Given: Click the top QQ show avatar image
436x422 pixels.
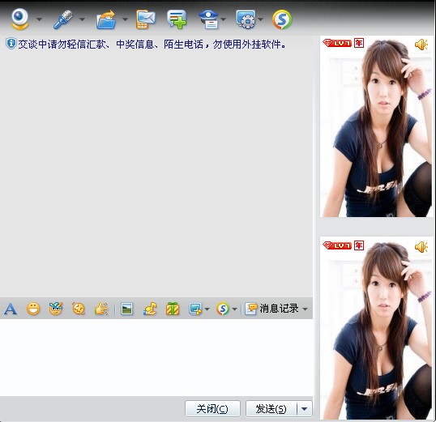Looking at the screenshot, I should coord(377,126).
